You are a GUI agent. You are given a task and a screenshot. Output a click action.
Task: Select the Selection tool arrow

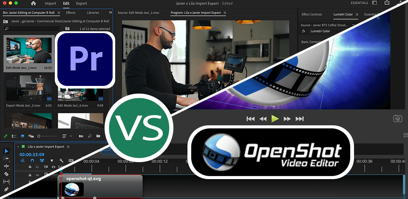[6, 151]
